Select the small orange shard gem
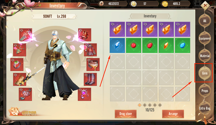 pyautogui.click(x=166, y=46)
